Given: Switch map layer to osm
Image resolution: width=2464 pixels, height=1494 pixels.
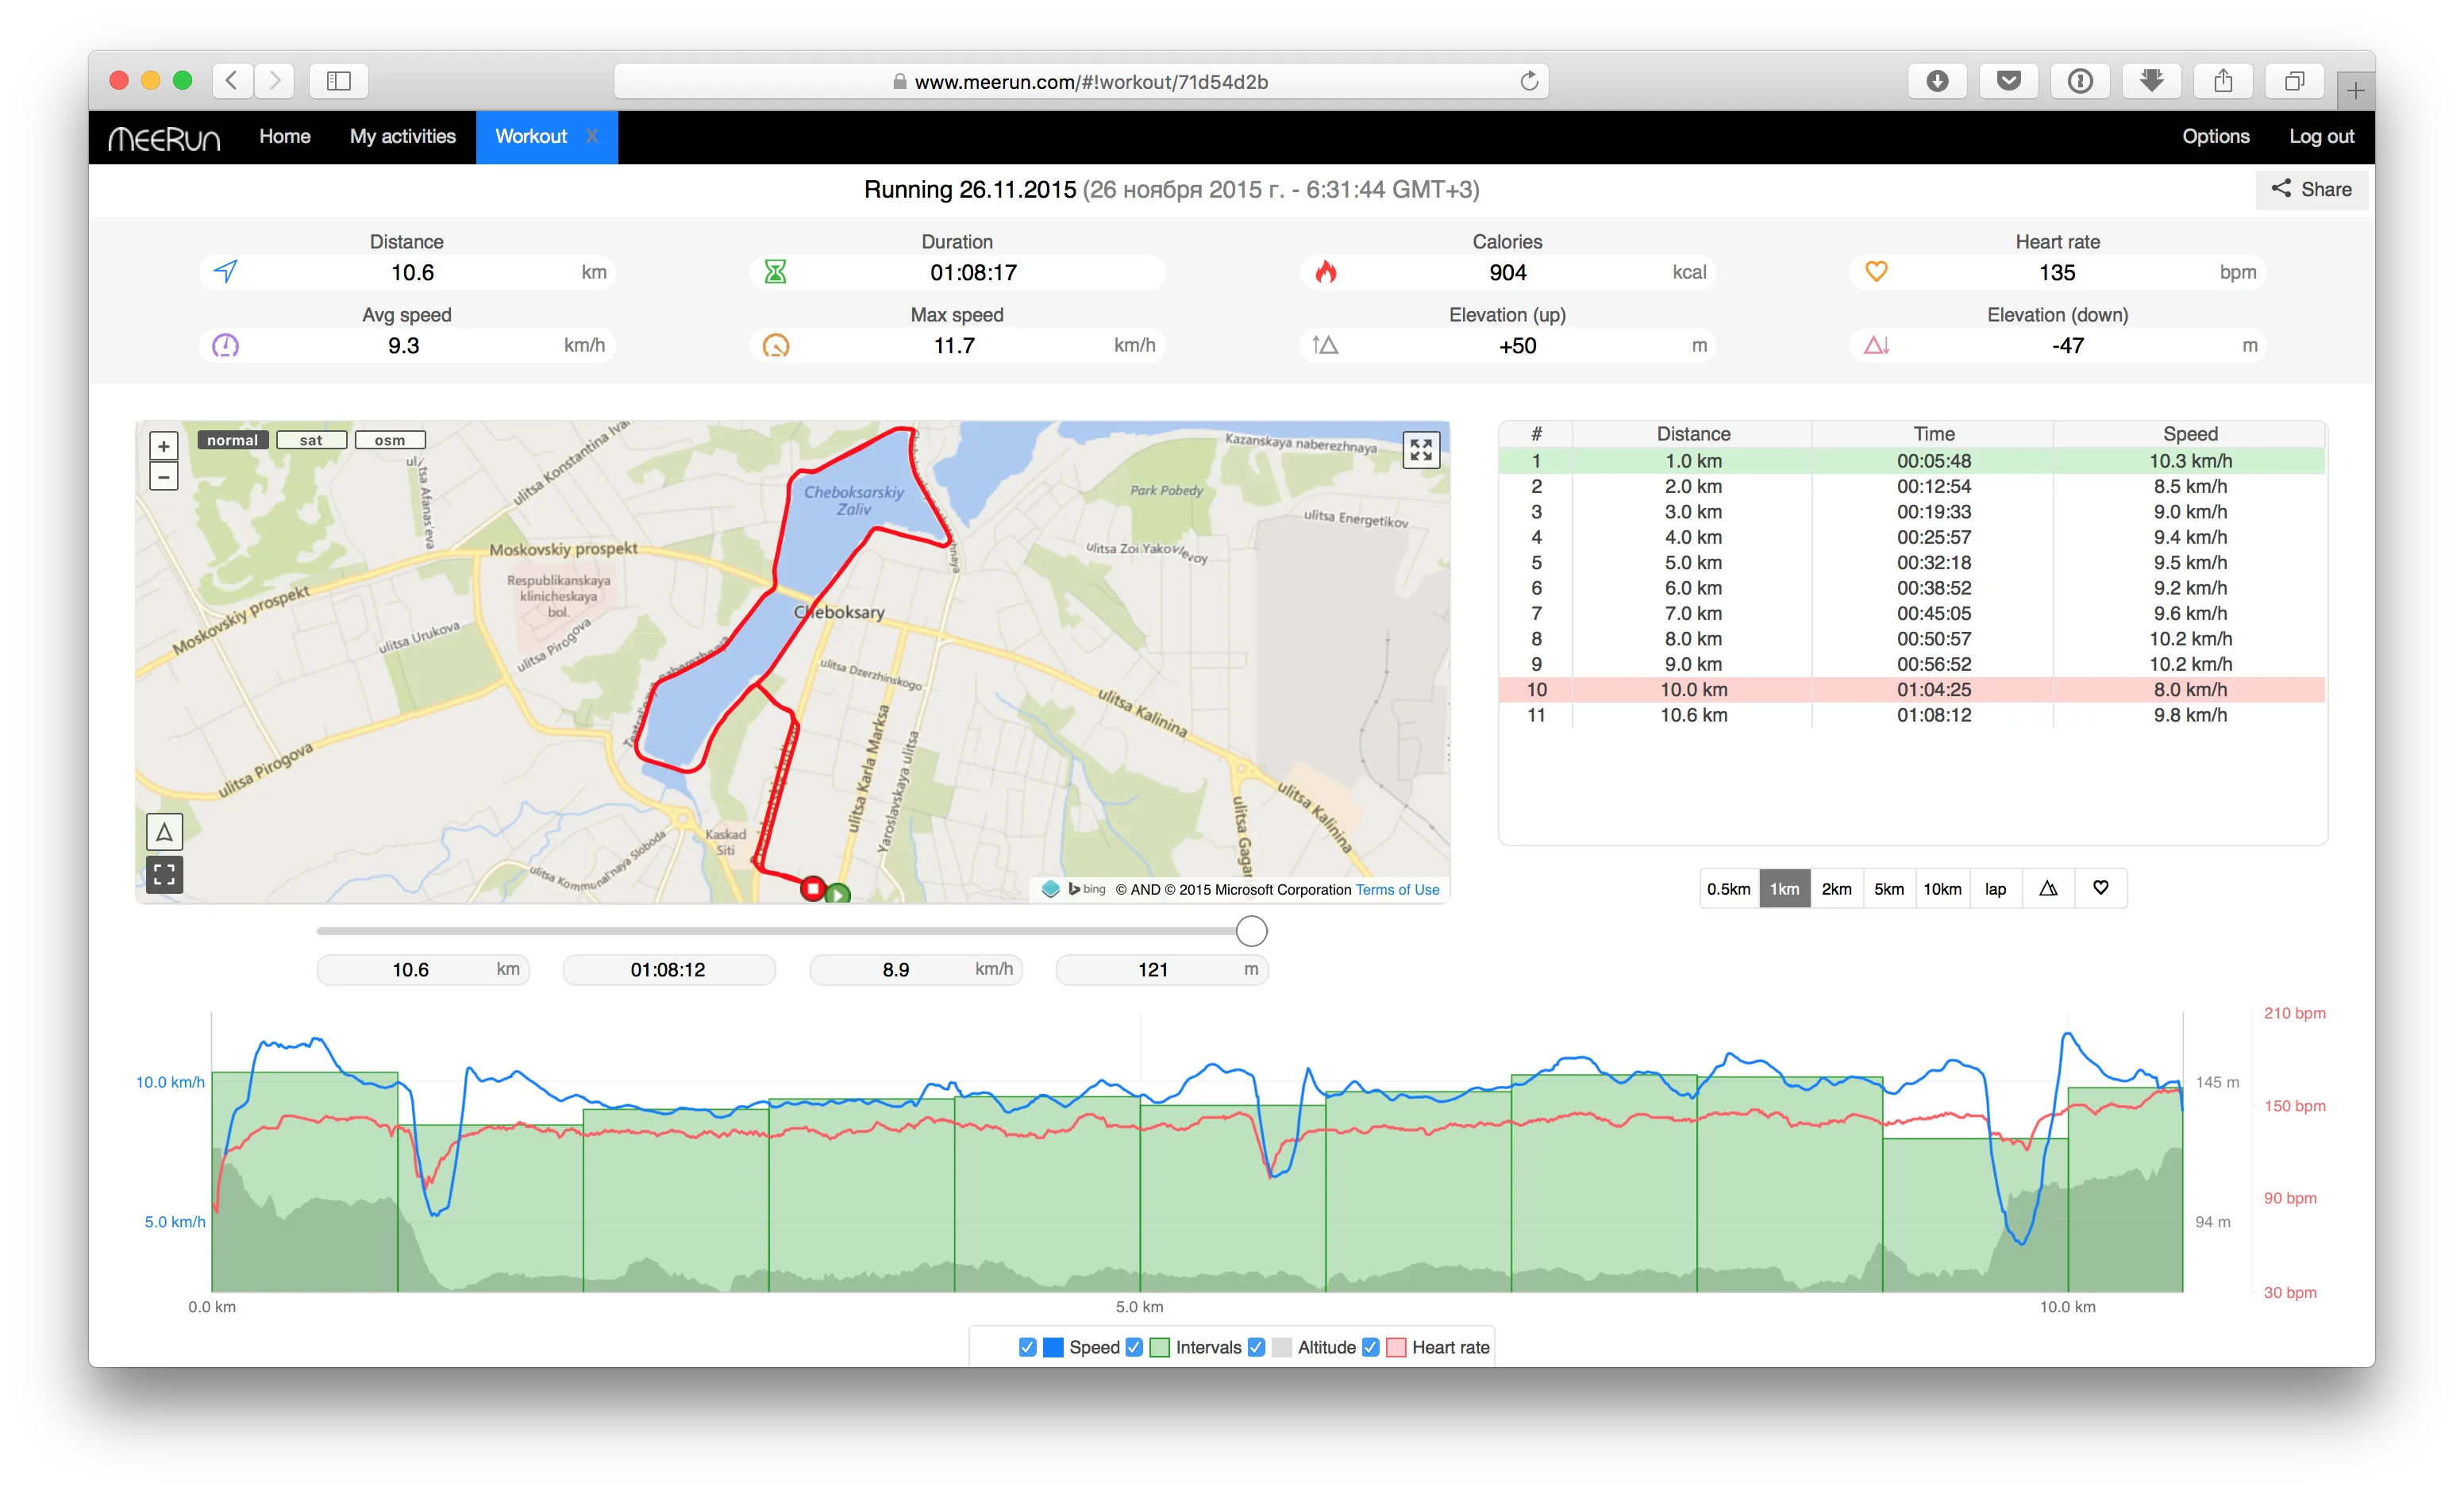Looking at the screenshot, I should click(390, 440).
